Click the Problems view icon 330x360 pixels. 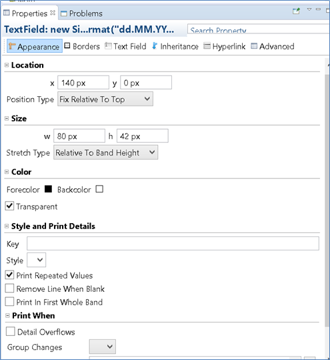tap(64, 13)
